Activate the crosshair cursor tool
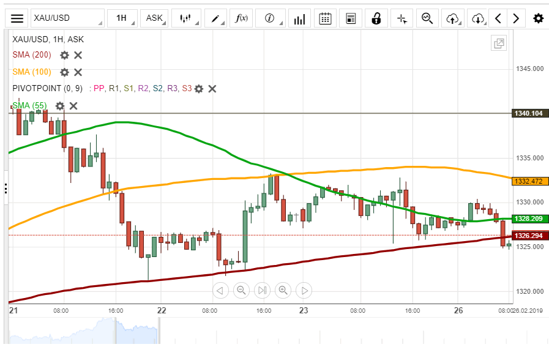This screenshot has width=549, height=347. coord(402,18)
